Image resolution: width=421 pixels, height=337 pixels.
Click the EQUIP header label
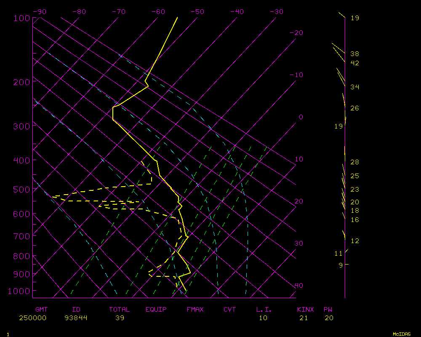click(156, 310)
